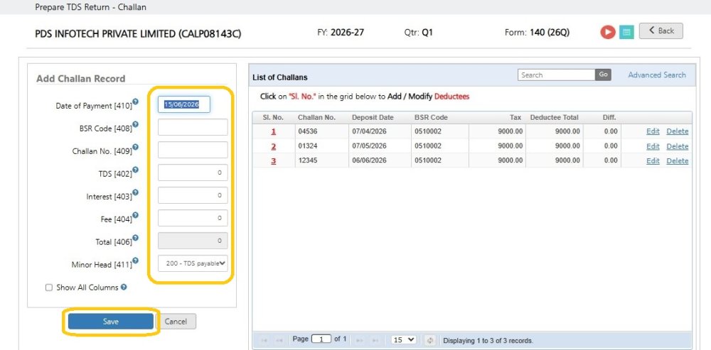This screenshot has height=350, width=711.
Task: Click the page number box in pager
Action: click(321, 339)
